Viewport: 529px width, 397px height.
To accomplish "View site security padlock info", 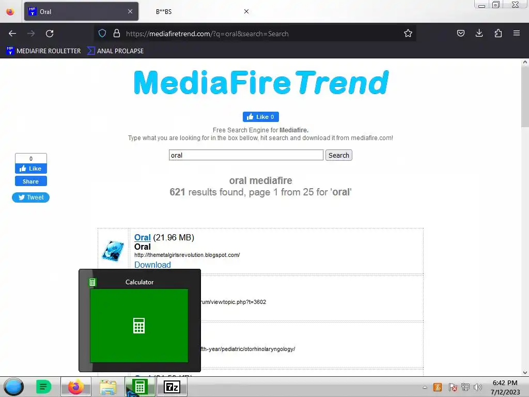I will [x=117, y=34].
